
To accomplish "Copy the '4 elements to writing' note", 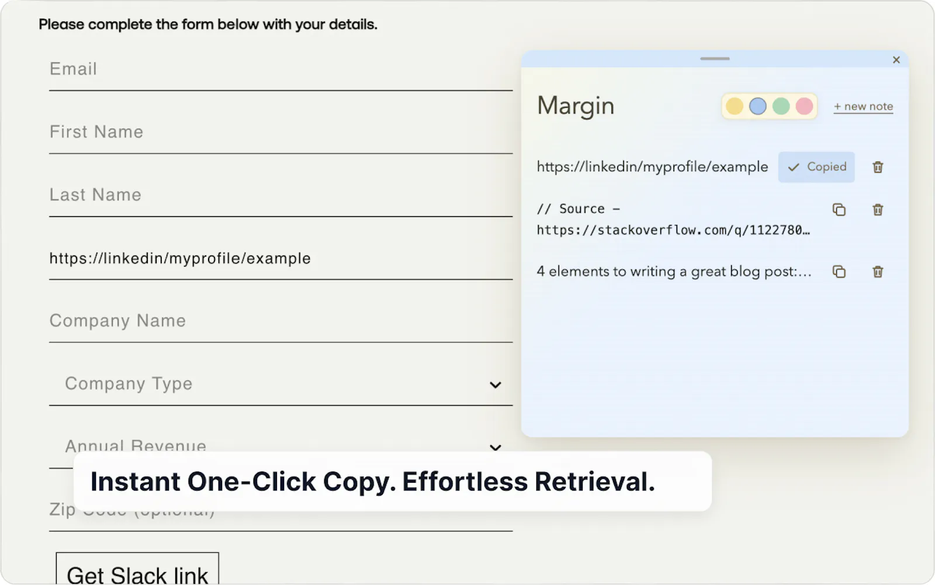I will point(839,272).
